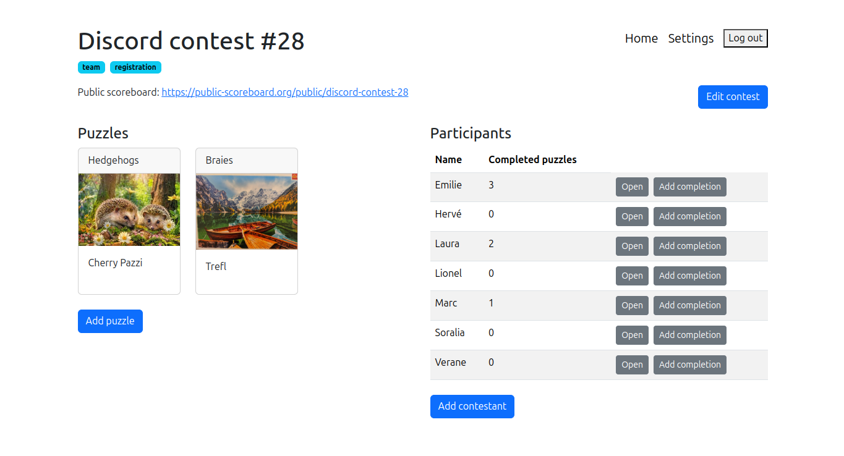Click the team tag badge
The height and width of the screenshot is (456, 844).
click(x=92, y=67)
